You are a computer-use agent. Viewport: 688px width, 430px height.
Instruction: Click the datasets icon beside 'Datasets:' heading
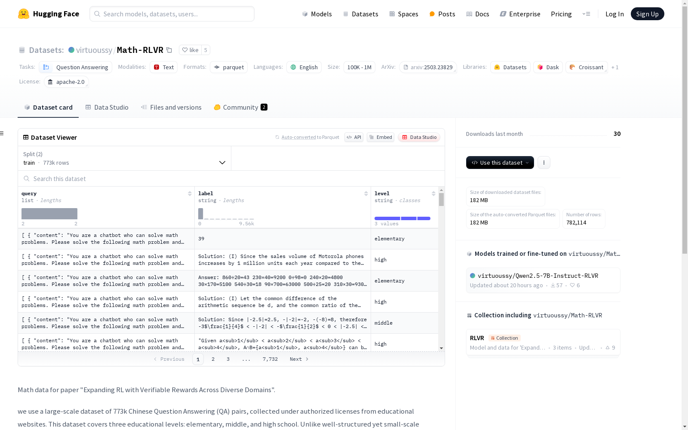(22, 50)
